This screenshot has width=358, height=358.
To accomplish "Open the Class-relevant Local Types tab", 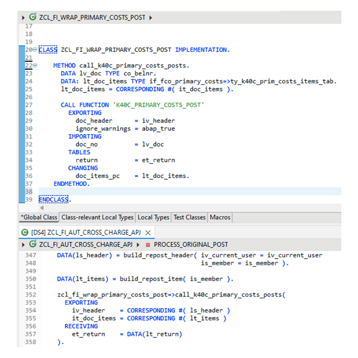I will 97,217.
